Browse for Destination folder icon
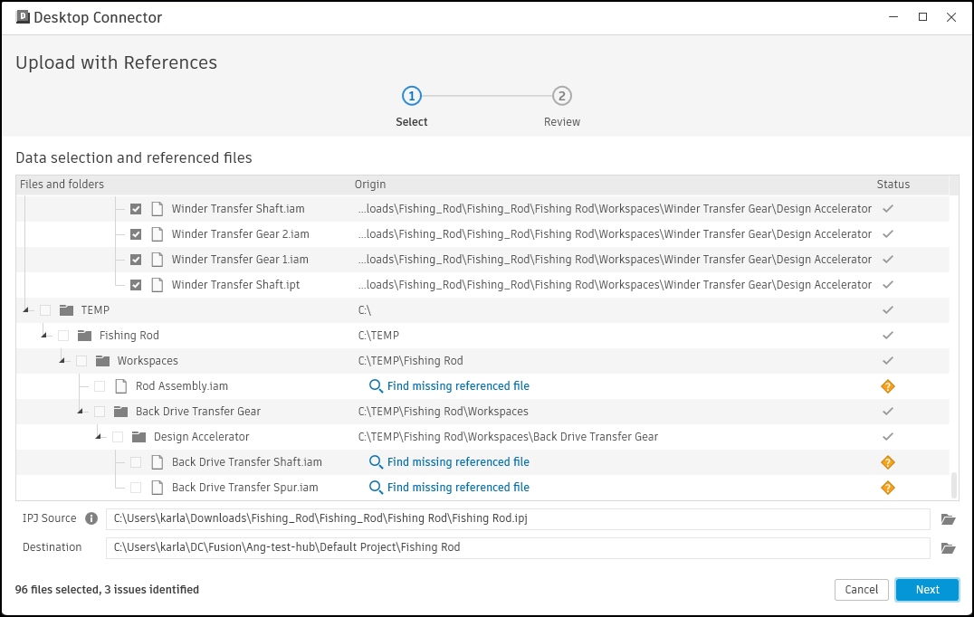This screenshot has height=617, width=974. 948,548
